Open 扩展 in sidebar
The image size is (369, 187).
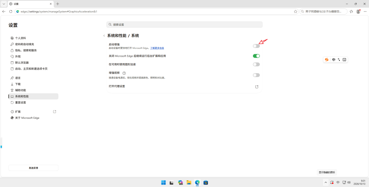pyautogui.click(x=34, y=112)
